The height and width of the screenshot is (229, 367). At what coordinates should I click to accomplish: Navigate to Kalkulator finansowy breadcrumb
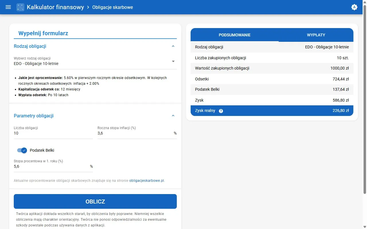[56, 7]
